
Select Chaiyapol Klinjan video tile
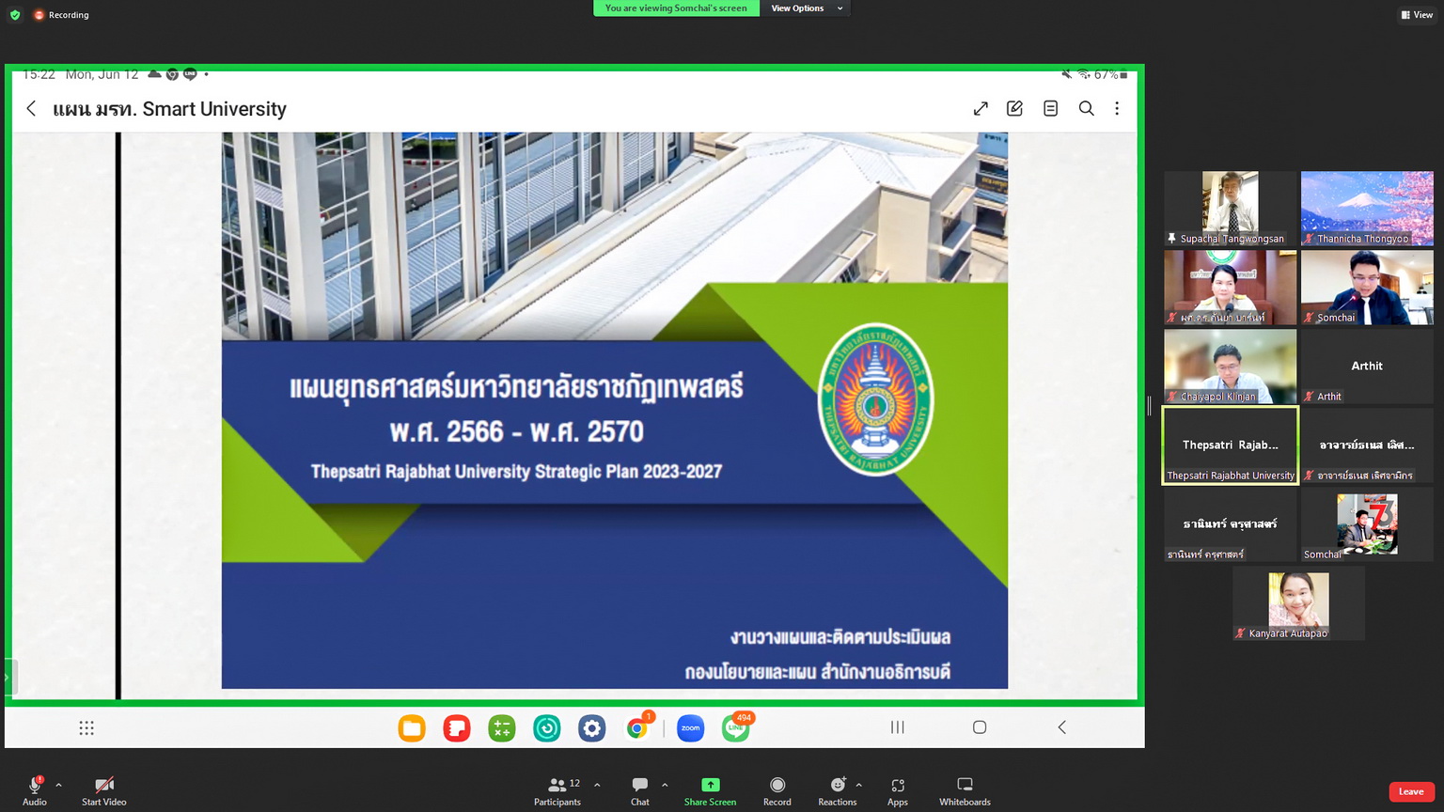pyautogui.click(x=1230, y=366)
